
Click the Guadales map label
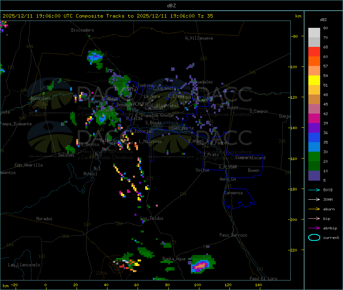pos(204,82)
